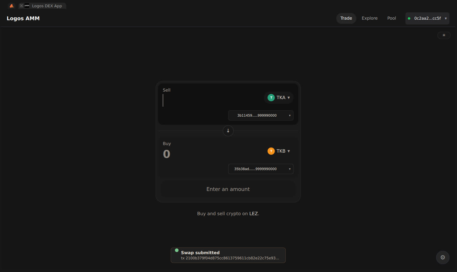
Task: Open the 0c2aa2...cc5f wallet menu
Action: [427, 18]
